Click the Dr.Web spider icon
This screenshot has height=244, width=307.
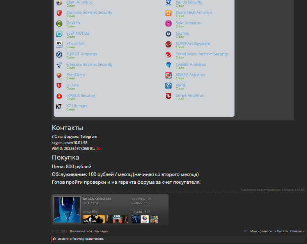[x=59, y=24]
